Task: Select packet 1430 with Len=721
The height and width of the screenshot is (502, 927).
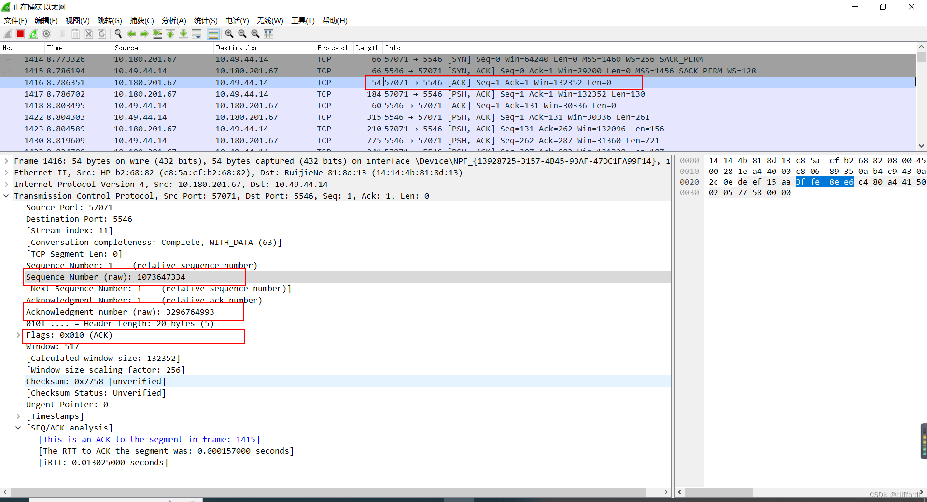Action: pos(458,140)
